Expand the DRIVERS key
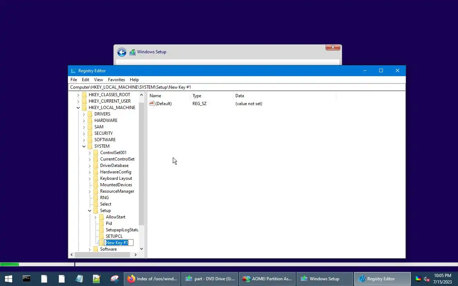Viewport: 458px width, 286px height. tap(84, 114)
